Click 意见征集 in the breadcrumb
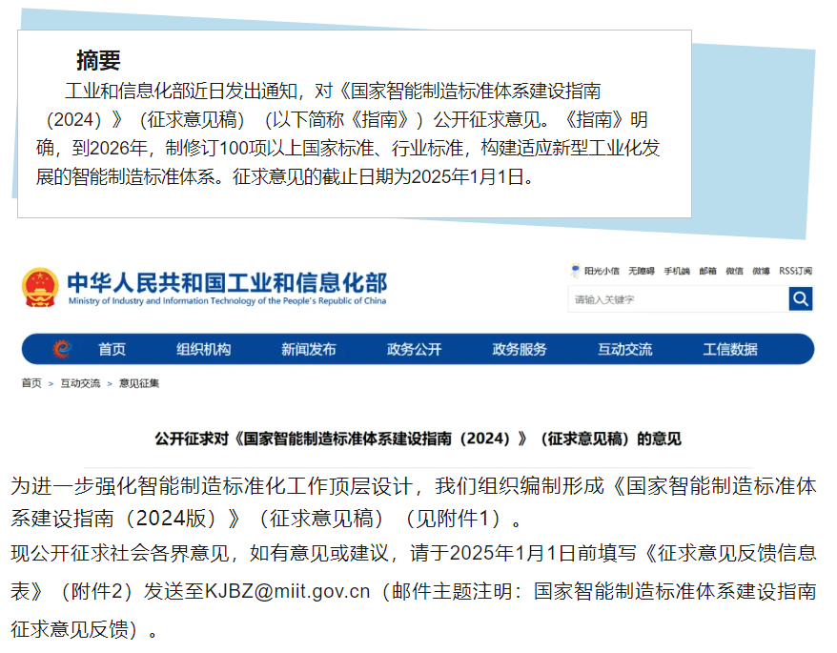Viewport: 837px width, 653px height. (x=139, y=383)
